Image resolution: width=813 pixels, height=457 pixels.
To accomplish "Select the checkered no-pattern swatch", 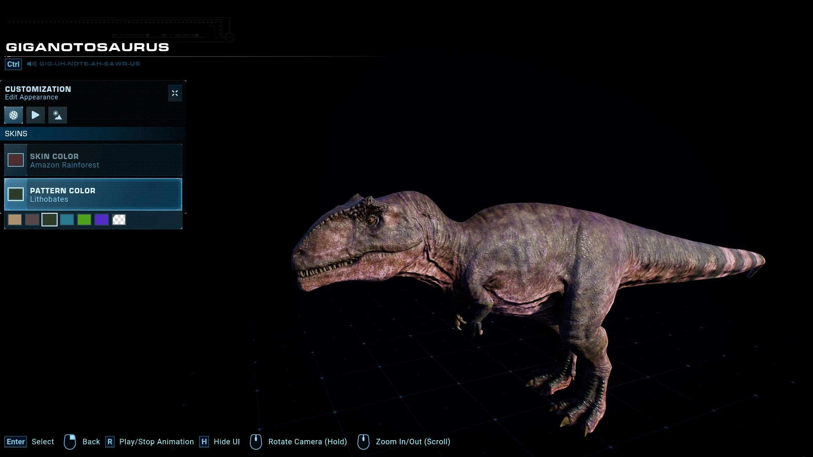I will [119, 220].
